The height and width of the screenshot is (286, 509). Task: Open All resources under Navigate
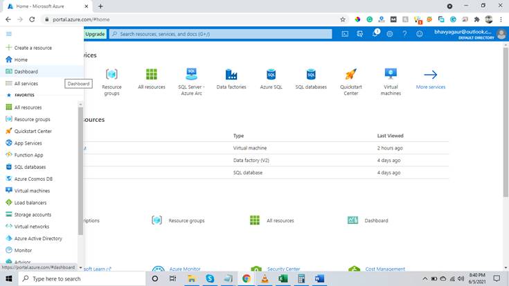click(x=271, y=220)
